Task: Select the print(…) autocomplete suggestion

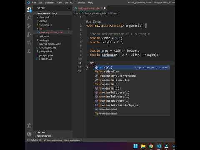Action: click(x=132, y=67)
